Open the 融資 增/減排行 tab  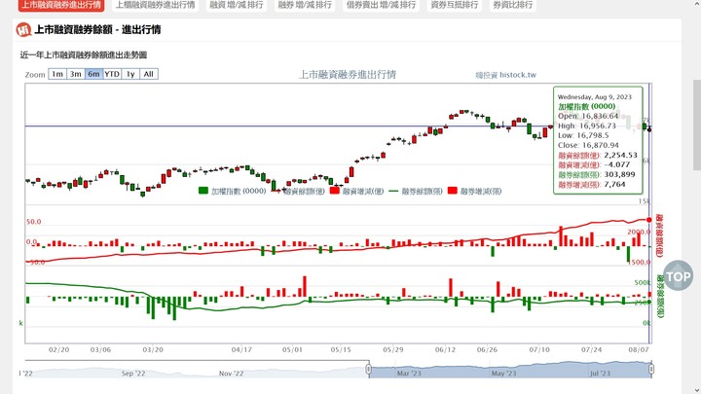tap(237, 5)
